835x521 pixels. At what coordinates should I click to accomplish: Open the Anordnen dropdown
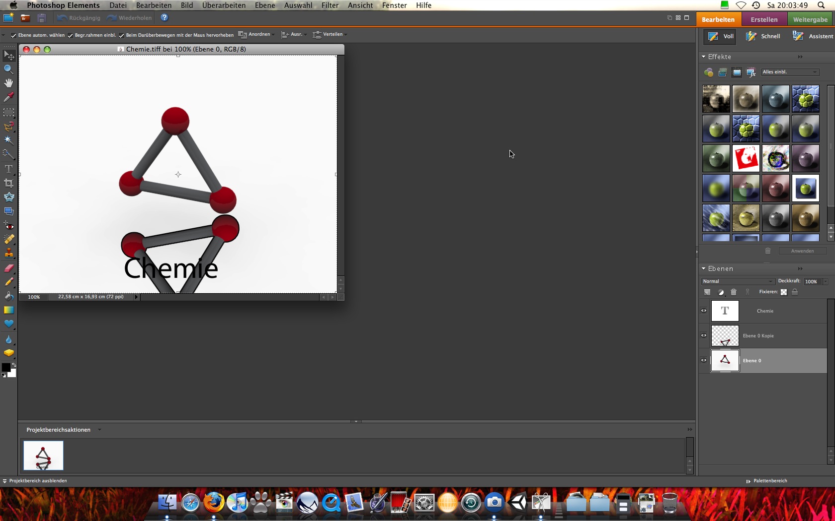[256, 35]
